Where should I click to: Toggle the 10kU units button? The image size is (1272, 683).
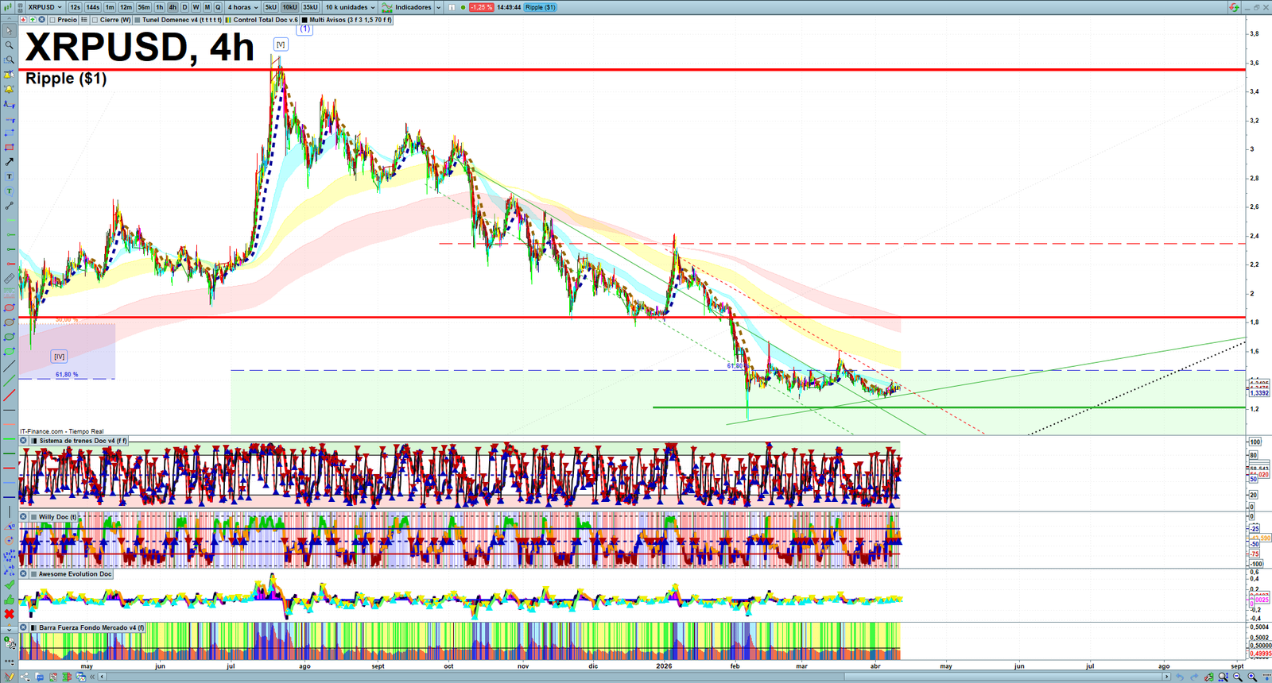290,7
